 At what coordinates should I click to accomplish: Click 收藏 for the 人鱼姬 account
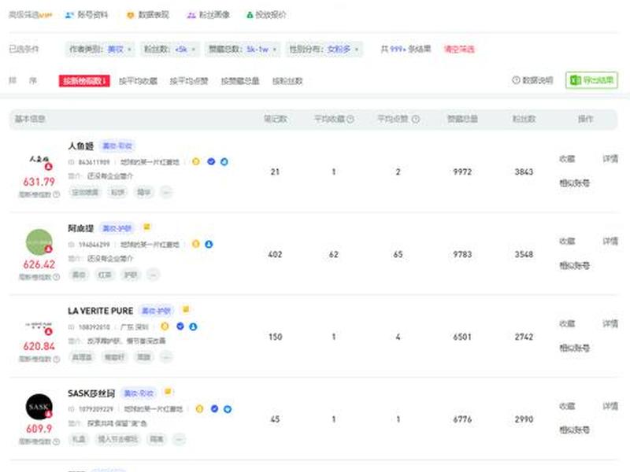[567, 159]
